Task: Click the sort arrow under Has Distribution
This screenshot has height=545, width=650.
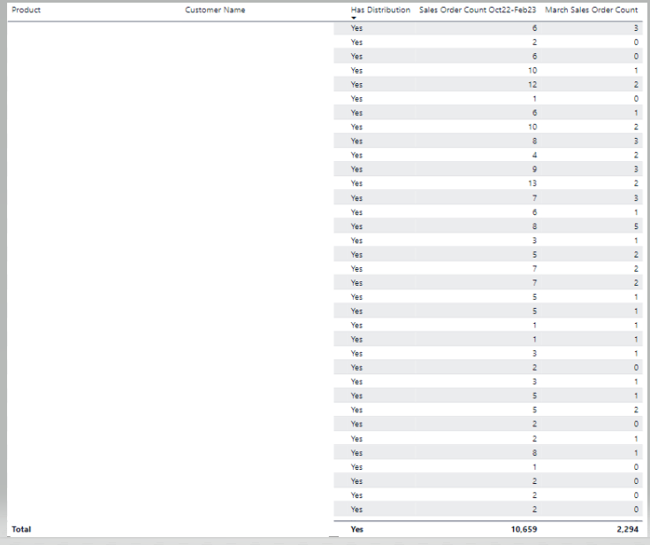Action: [x=354, y=18]
